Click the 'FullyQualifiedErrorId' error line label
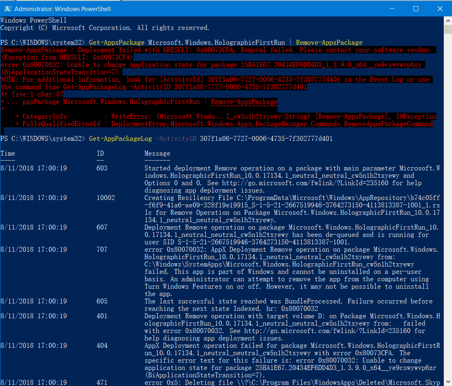Viewport: 452px width, 386px height. click(62, 124)
